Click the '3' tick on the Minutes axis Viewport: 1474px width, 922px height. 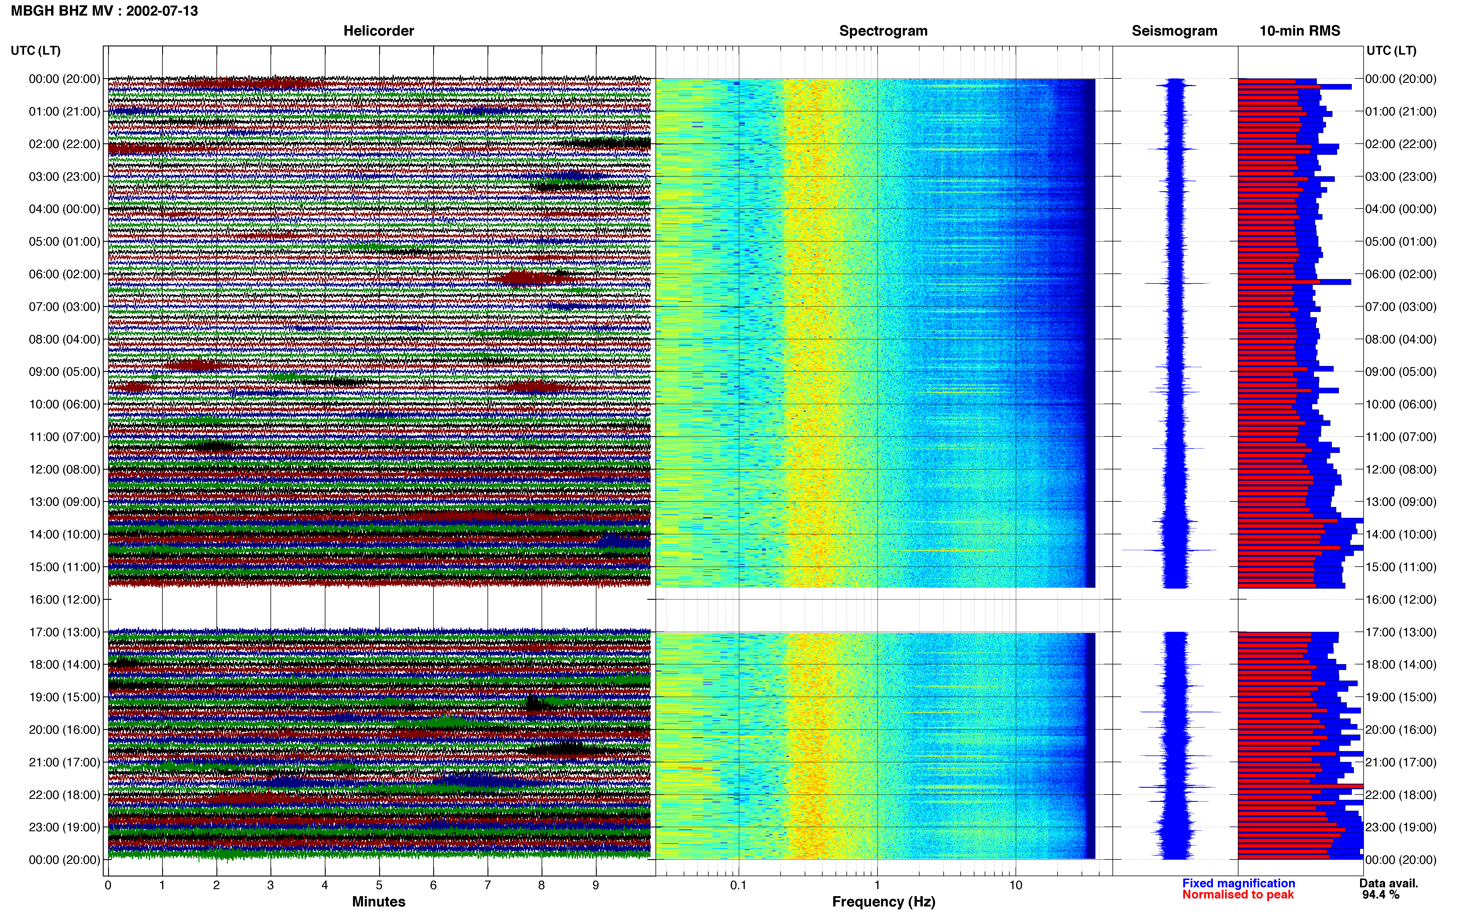tap(271, 885)
